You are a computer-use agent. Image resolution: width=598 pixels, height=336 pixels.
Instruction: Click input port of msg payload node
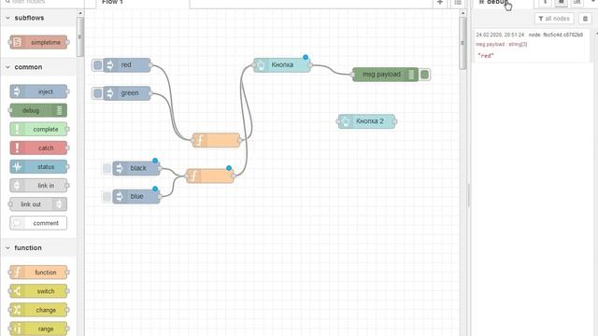353,75
